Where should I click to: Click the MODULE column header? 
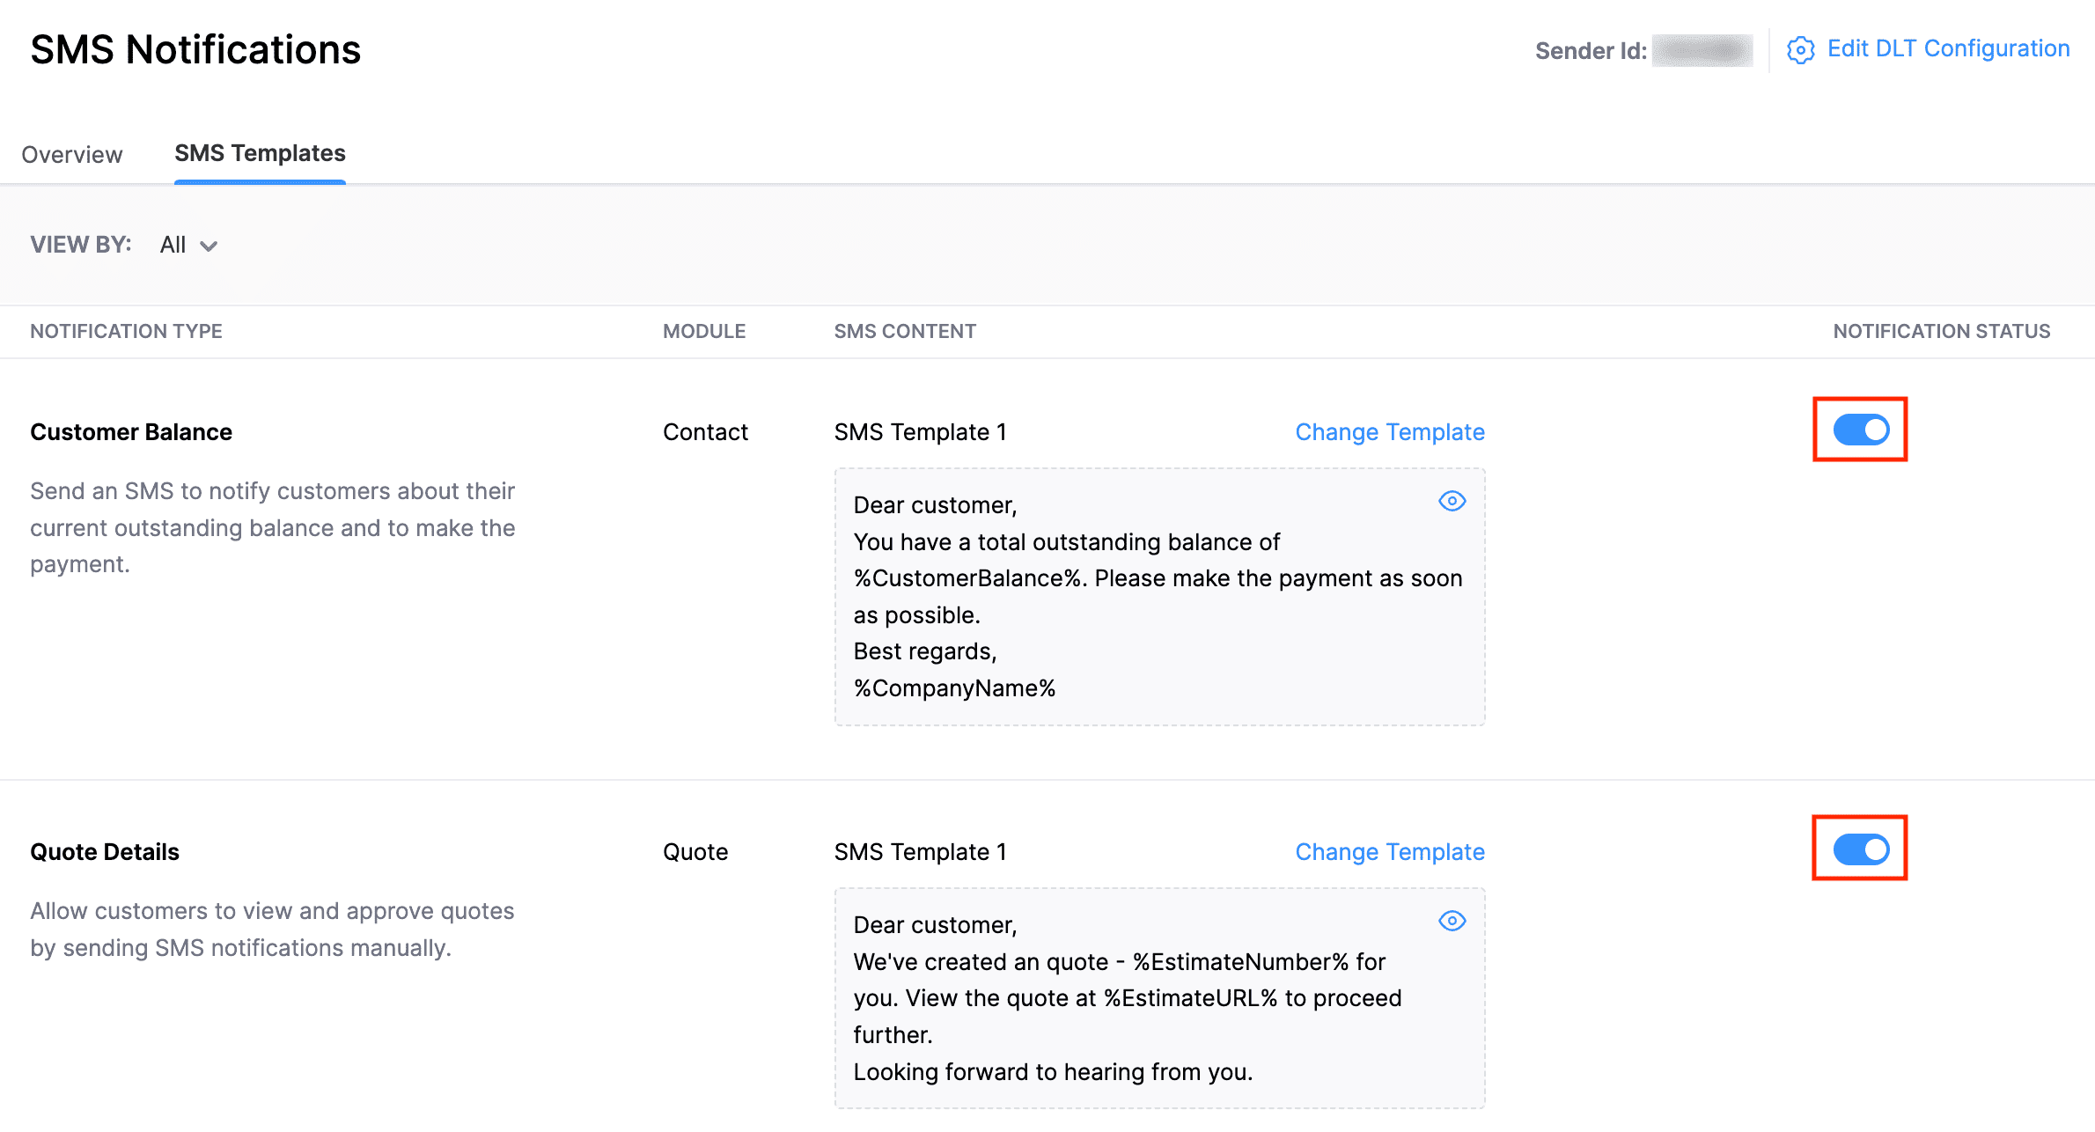[703, 331]
